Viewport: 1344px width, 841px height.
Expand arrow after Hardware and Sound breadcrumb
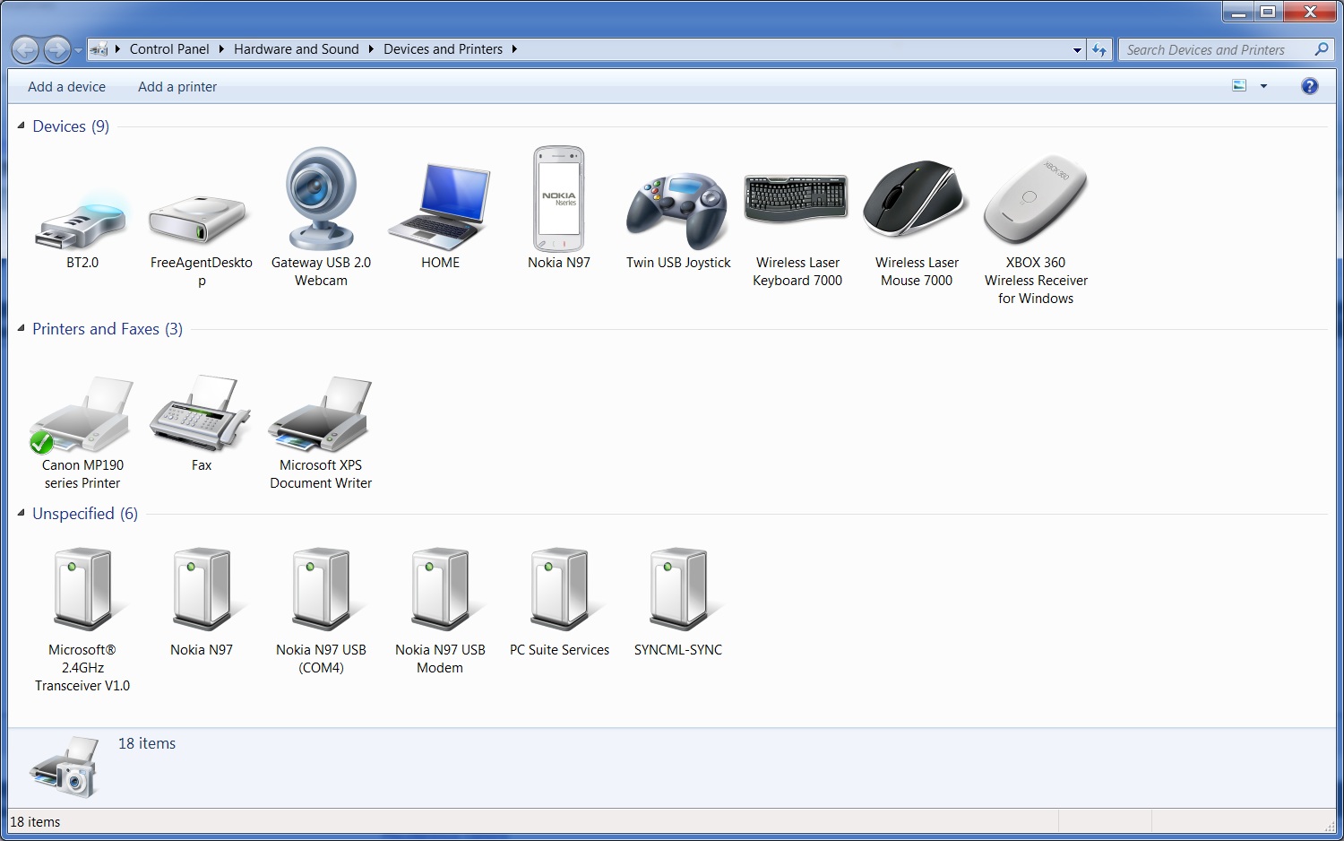(370, 49)
